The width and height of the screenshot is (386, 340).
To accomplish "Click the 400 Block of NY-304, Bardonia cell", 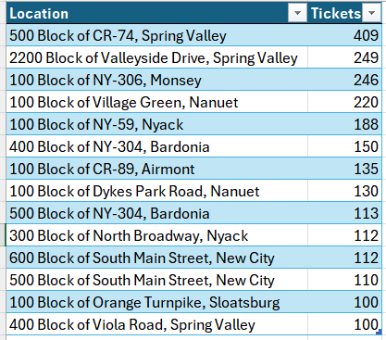I will (156, 146).
